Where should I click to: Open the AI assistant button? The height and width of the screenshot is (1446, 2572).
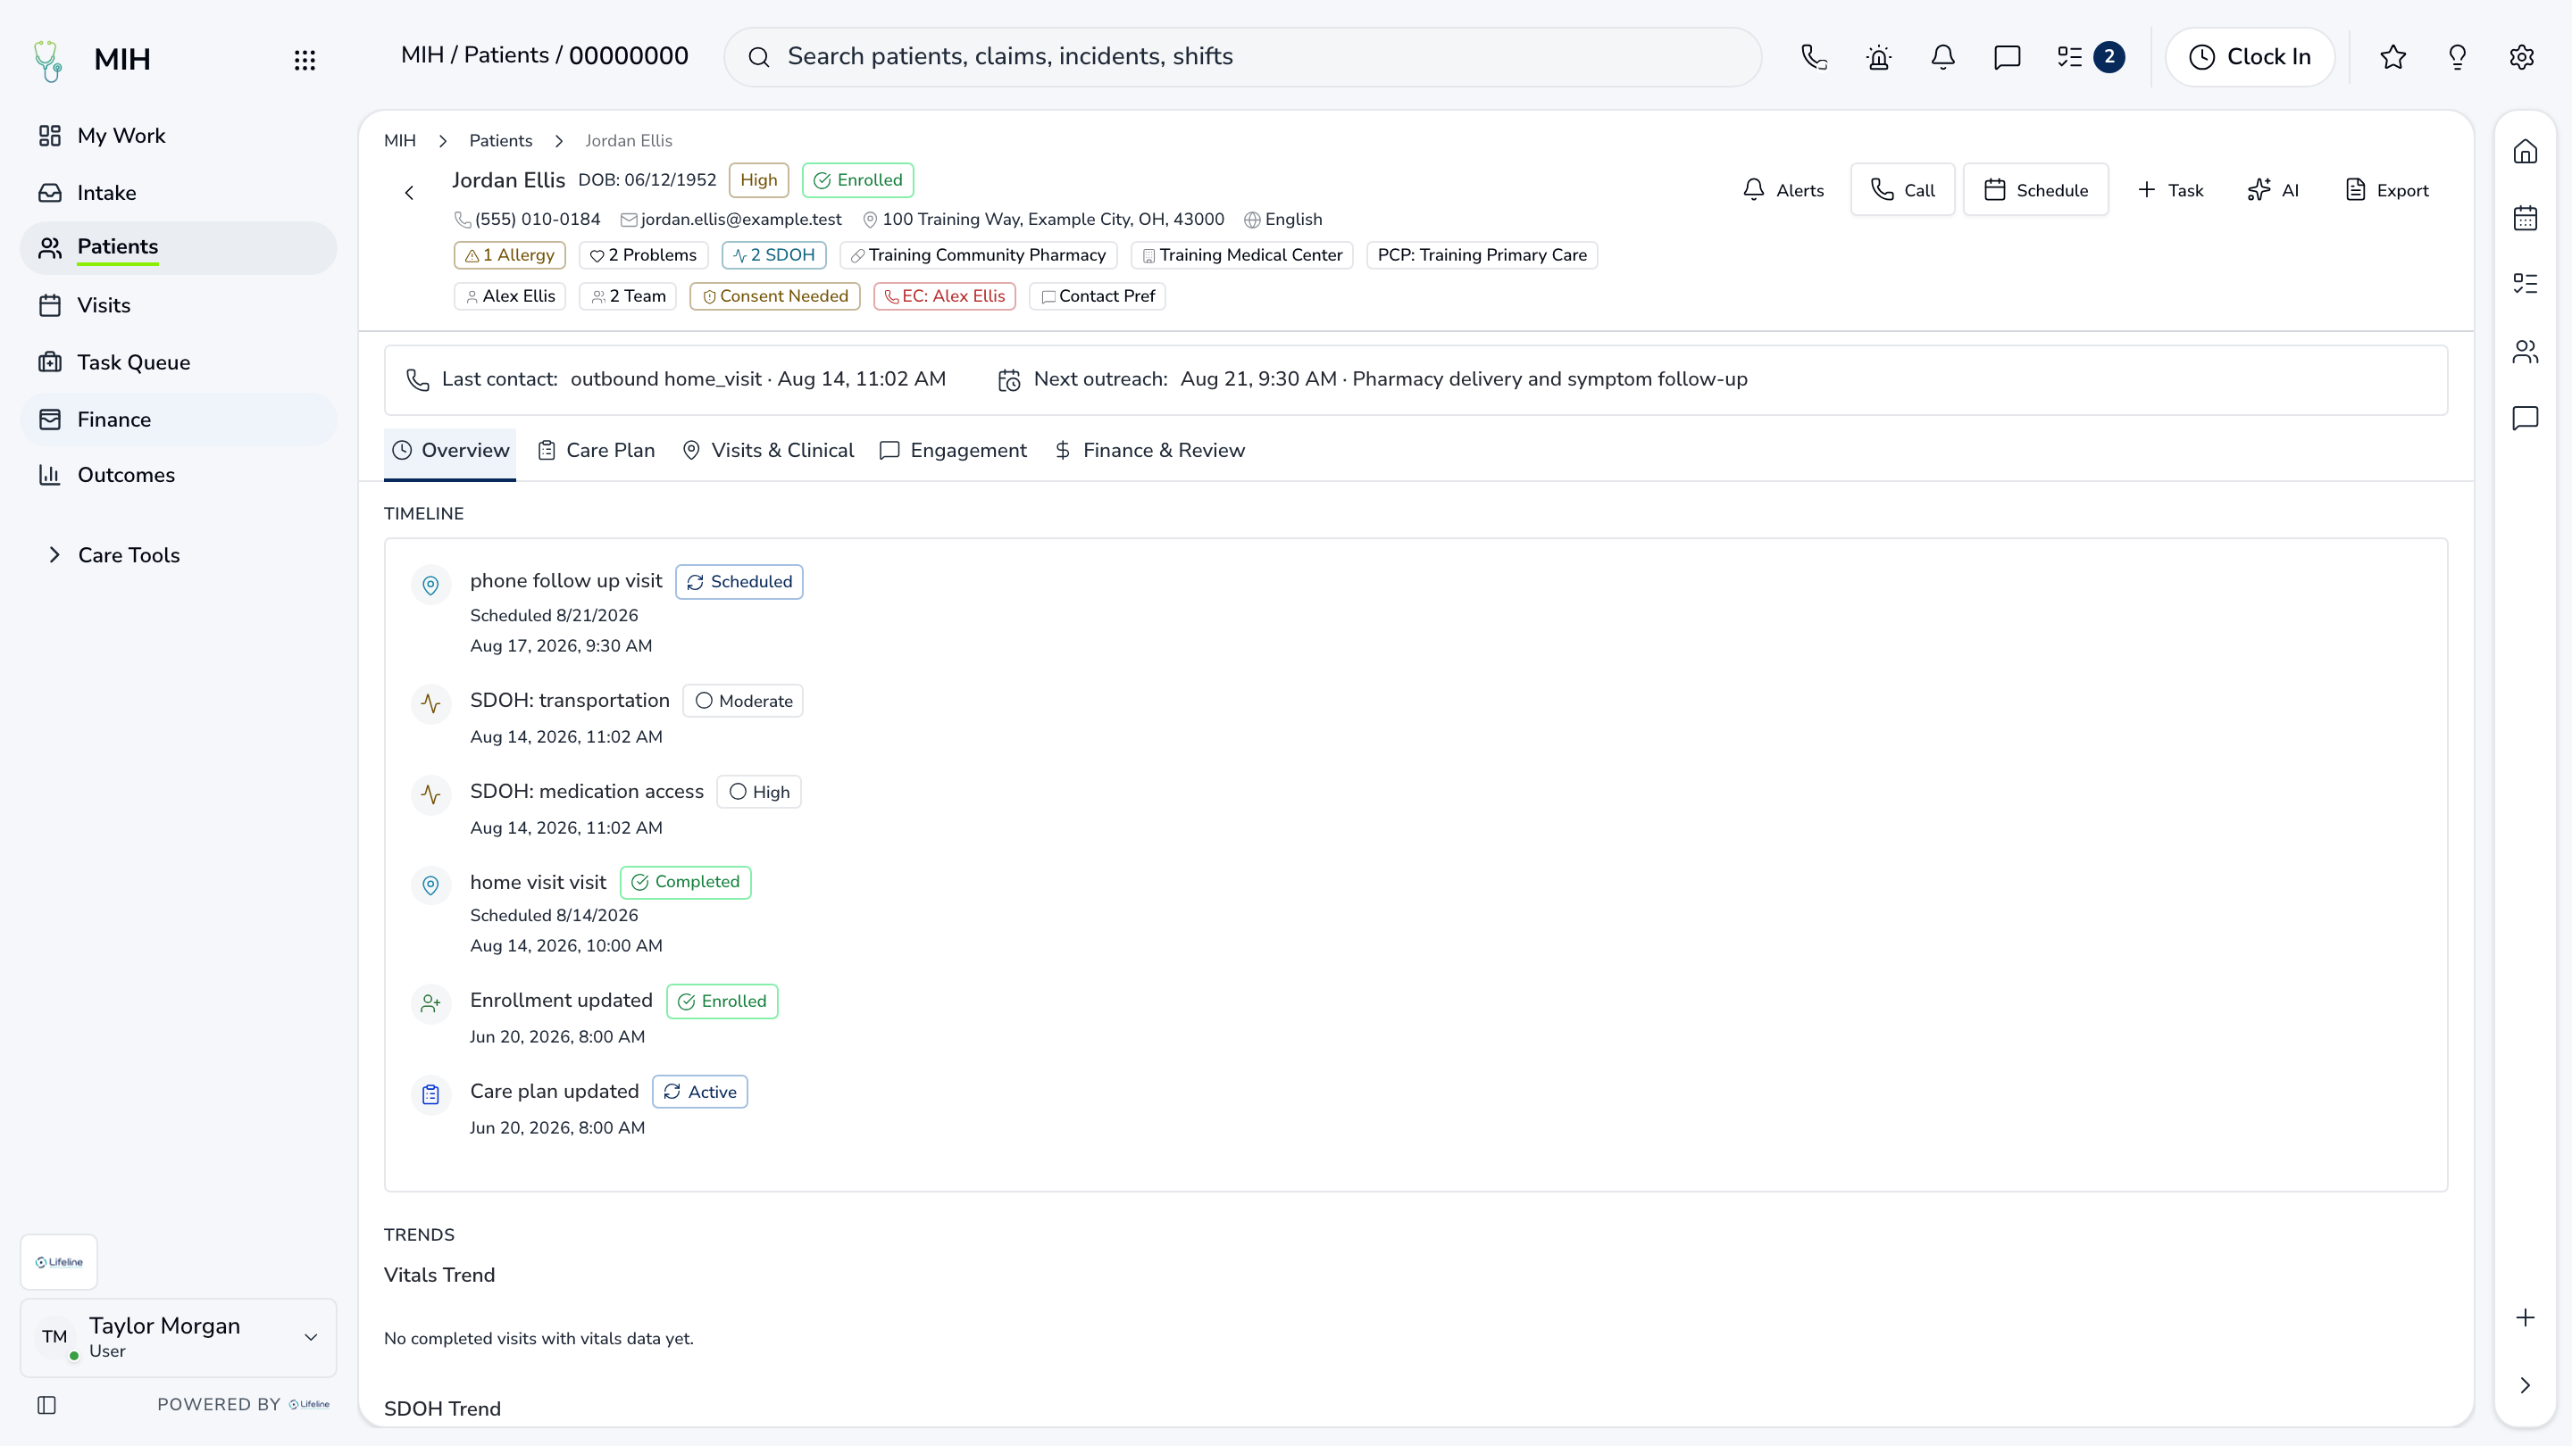[2274, 189]
